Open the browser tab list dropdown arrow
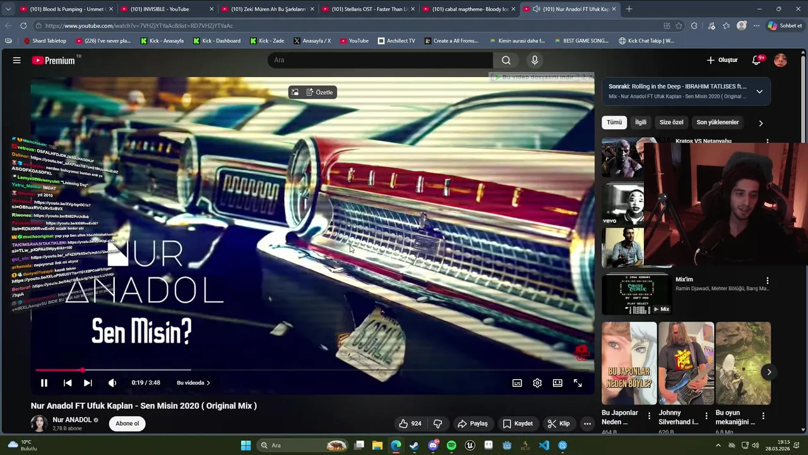The width and height of the screenshot is (808, 455). [8, 9]
